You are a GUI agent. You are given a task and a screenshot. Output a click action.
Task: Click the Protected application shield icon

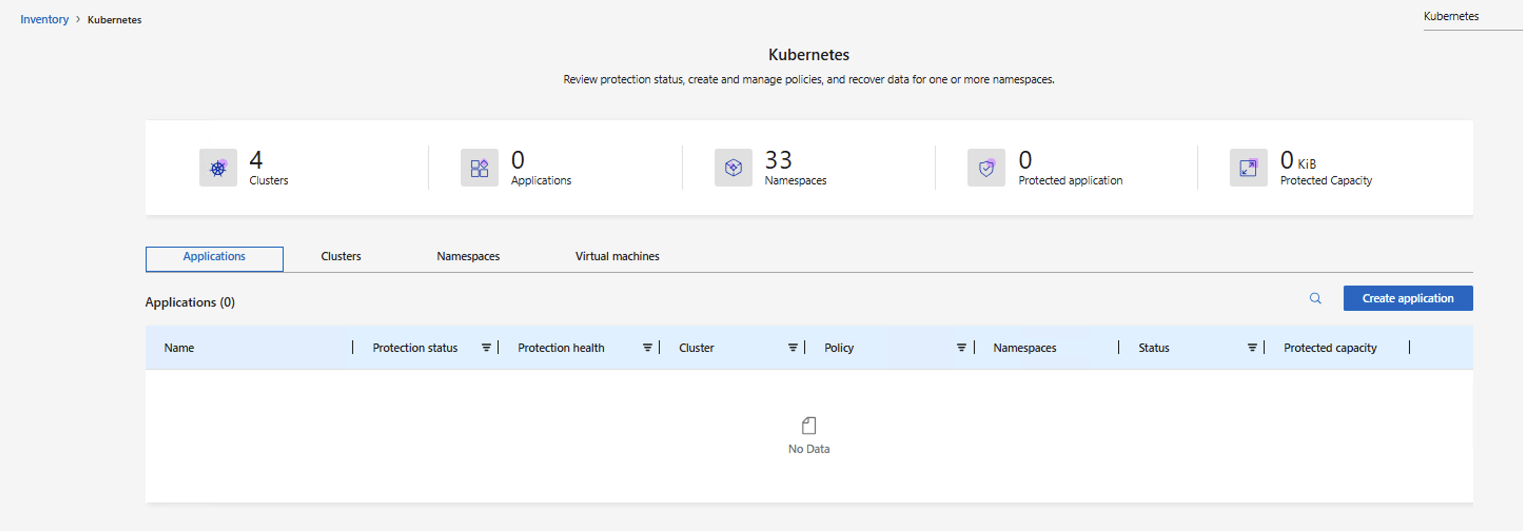click(x=986, y=168)
